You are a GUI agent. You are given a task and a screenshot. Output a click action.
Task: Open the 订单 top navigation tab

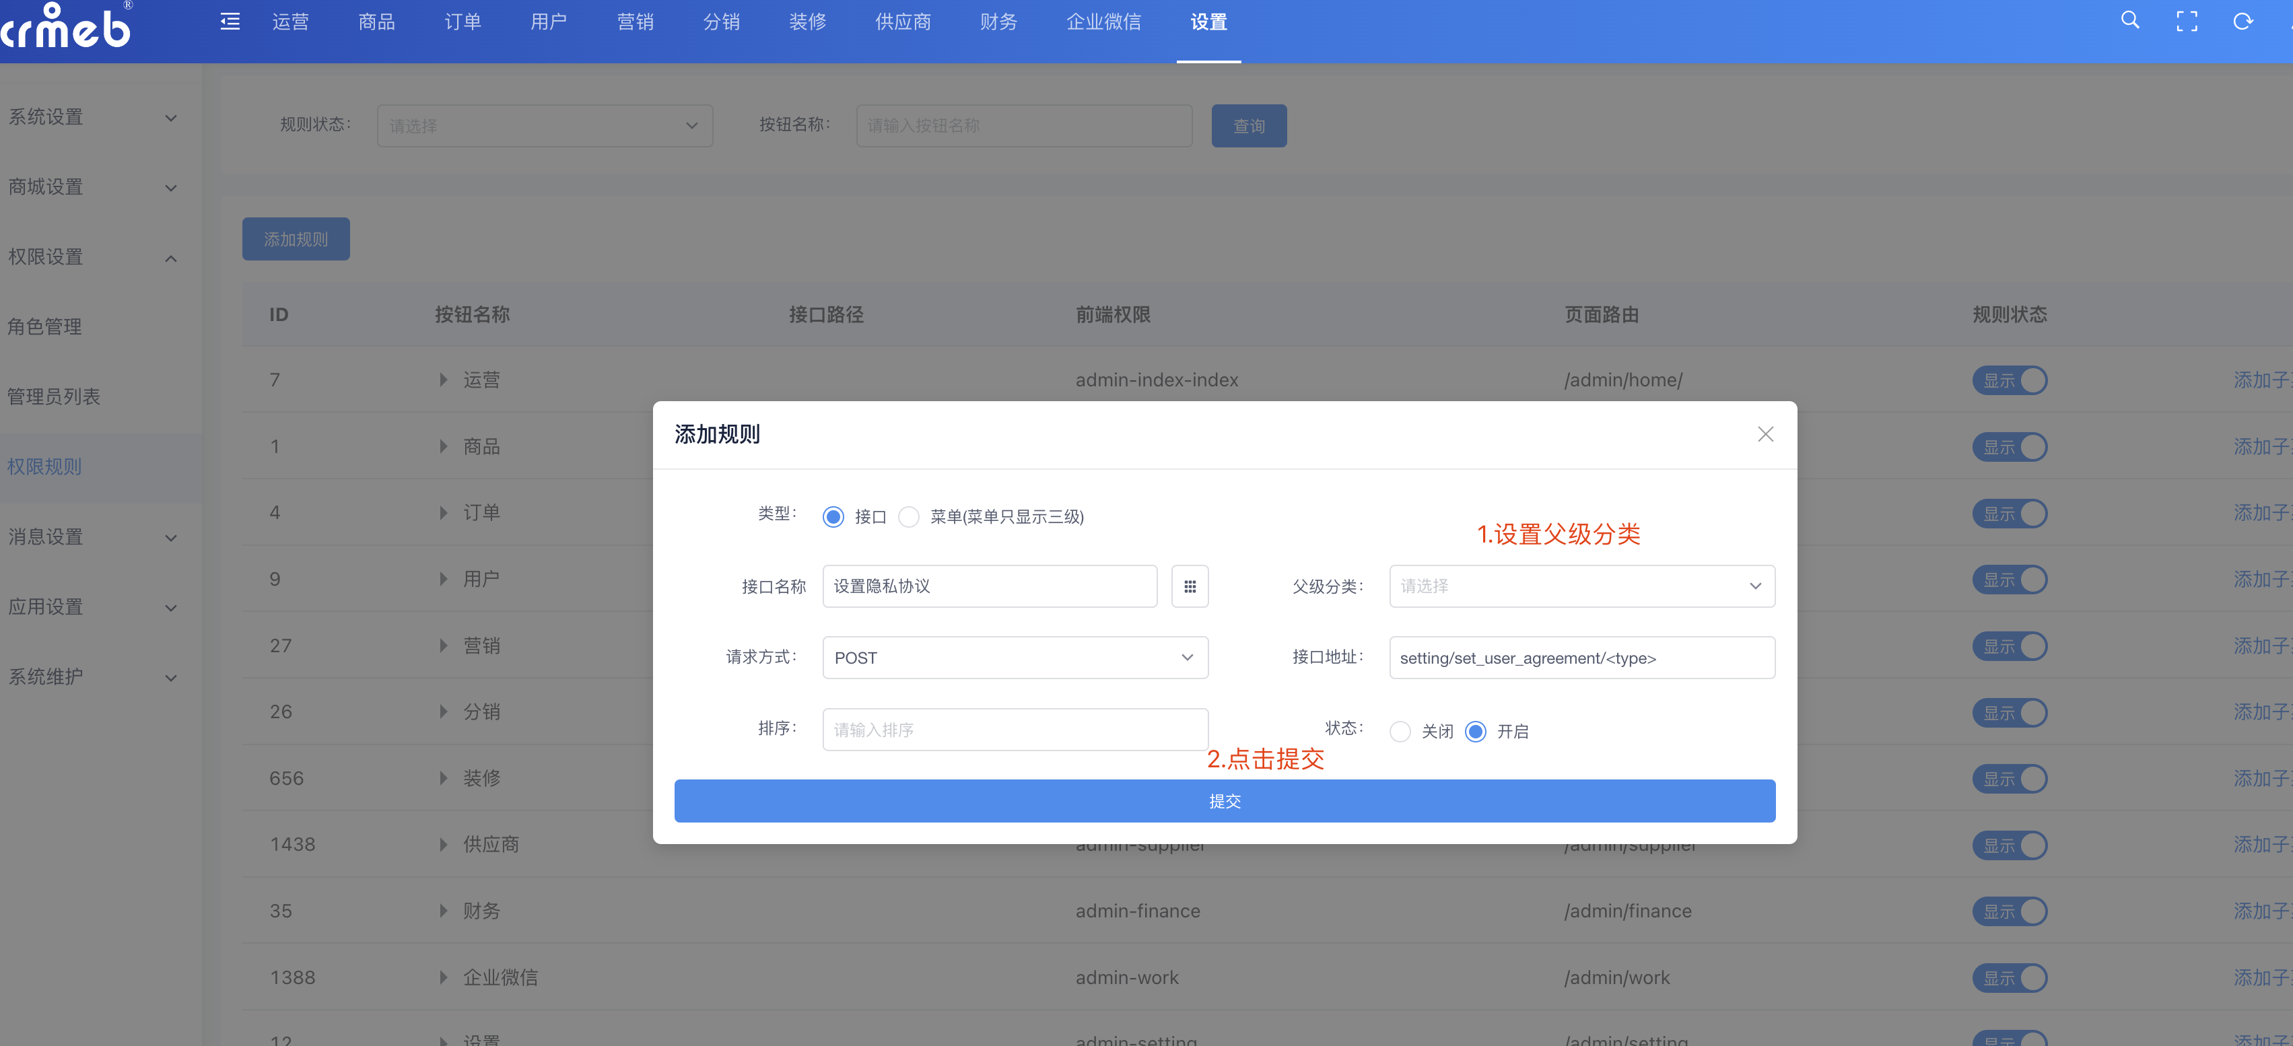[463, 22]
